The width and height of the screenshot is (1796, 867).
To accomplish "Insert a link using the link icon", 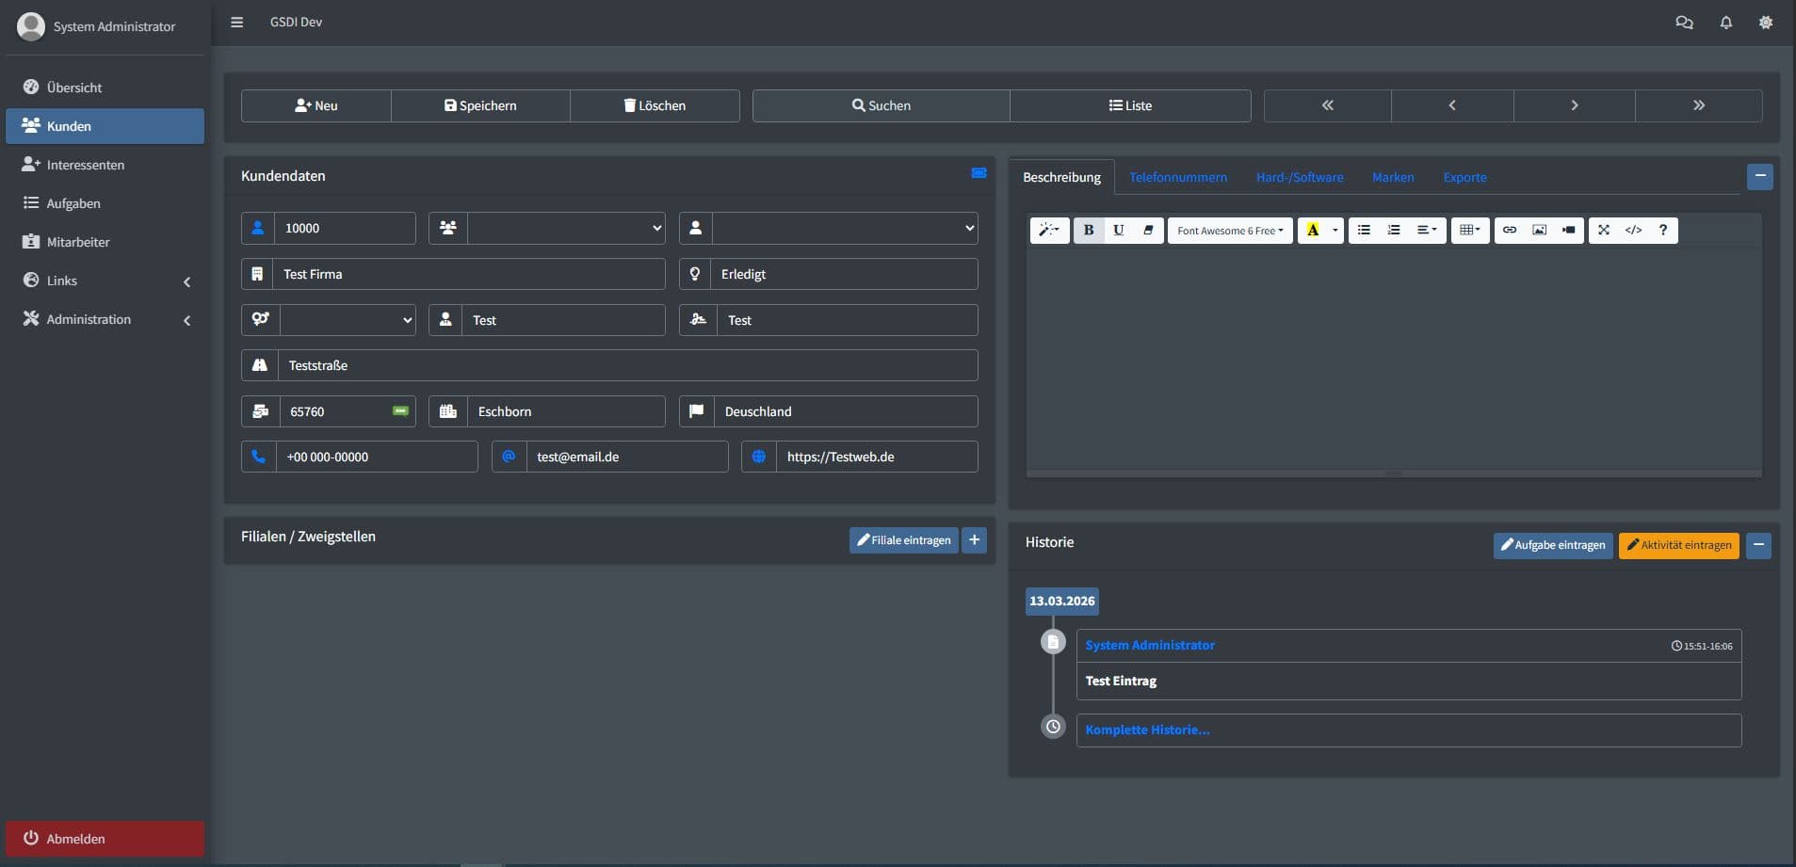I will [x=1510, y=231].
